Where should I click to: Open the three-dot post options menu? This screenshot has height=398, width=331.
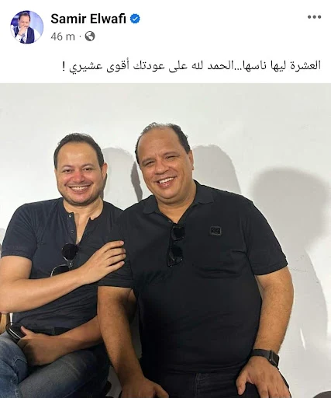[314, 17]
